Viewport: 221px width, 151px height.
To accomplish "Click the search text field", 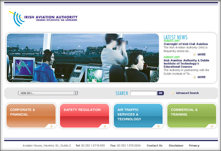I will 143,93.
